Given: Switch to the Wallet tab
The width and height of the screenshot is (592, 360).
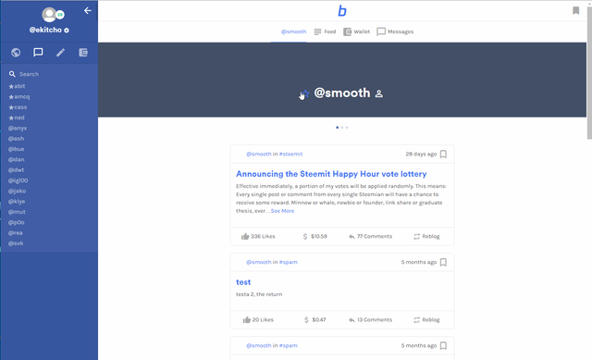Looking at the screenshot, I should [357, 31].
